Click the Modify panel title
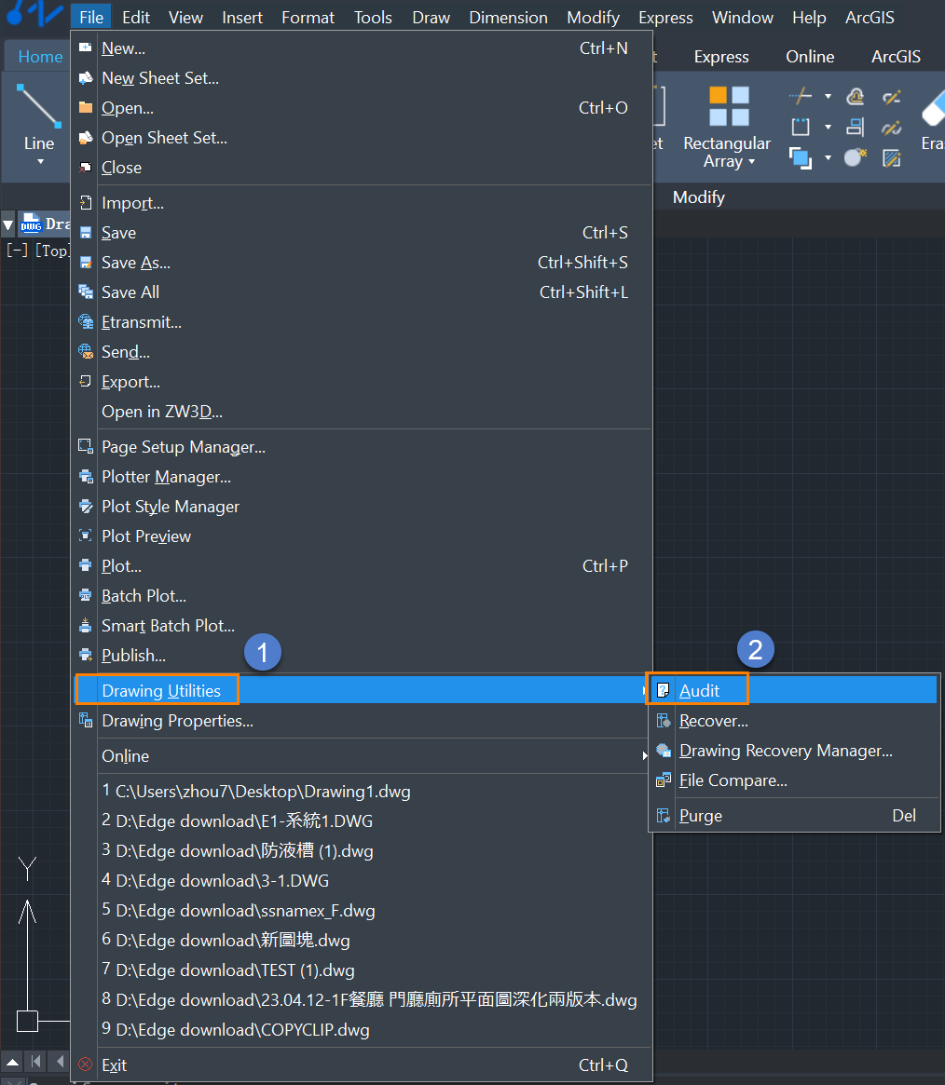 tap(699, 197)
